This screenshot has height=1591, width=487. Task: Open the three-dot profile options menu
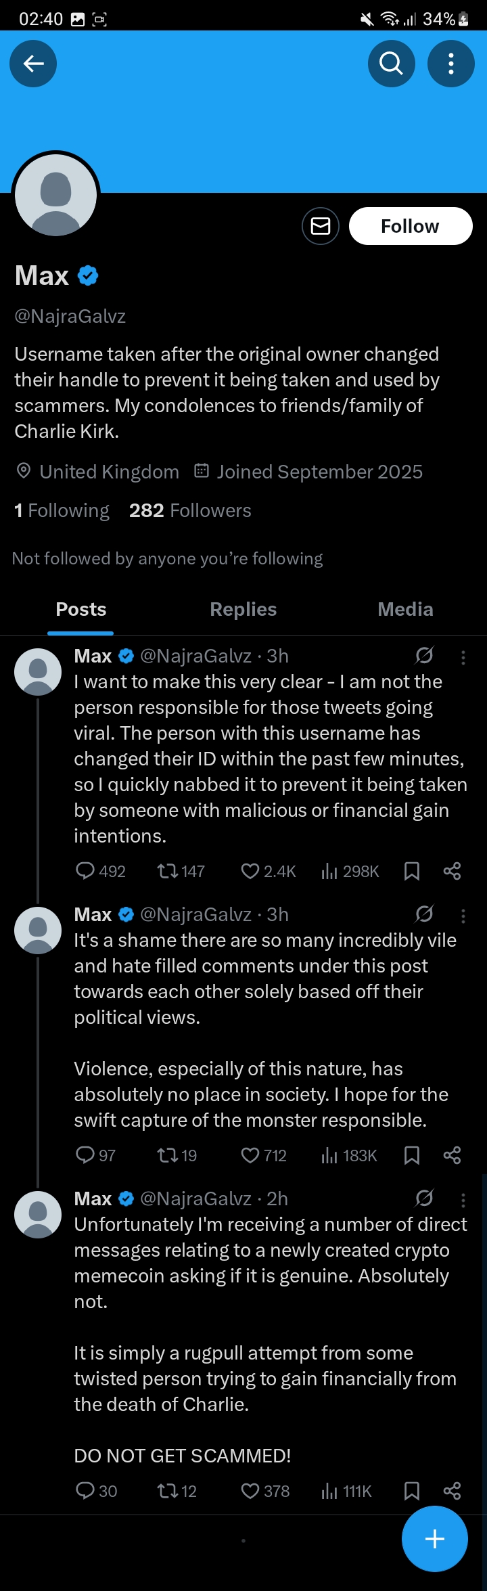[x=451, y=64]
